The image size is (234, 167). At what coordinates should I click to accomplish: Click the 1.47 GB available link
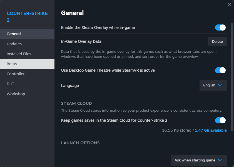click(211, 130)
